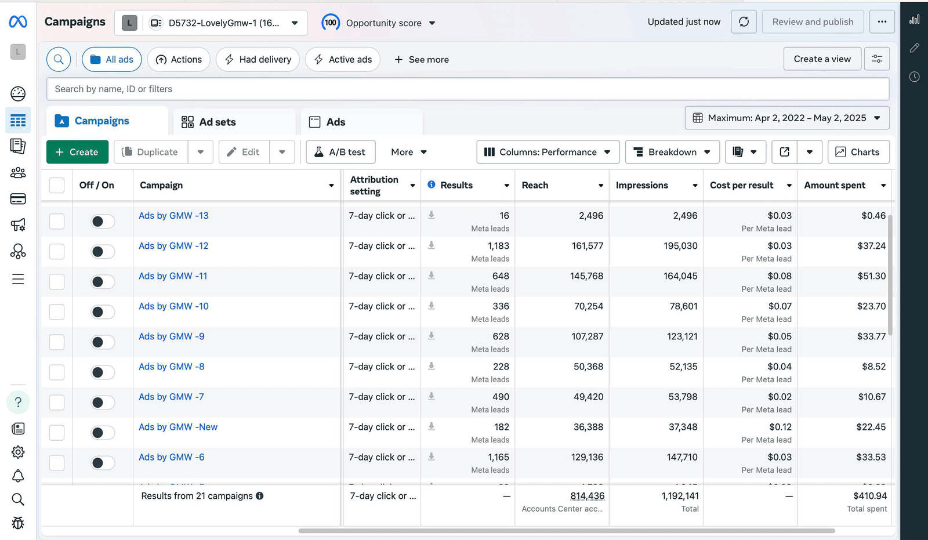This screenshot has width=928, height=540.
Task: Open Campaigns table grid icon in sidebar
Action: 18,121
